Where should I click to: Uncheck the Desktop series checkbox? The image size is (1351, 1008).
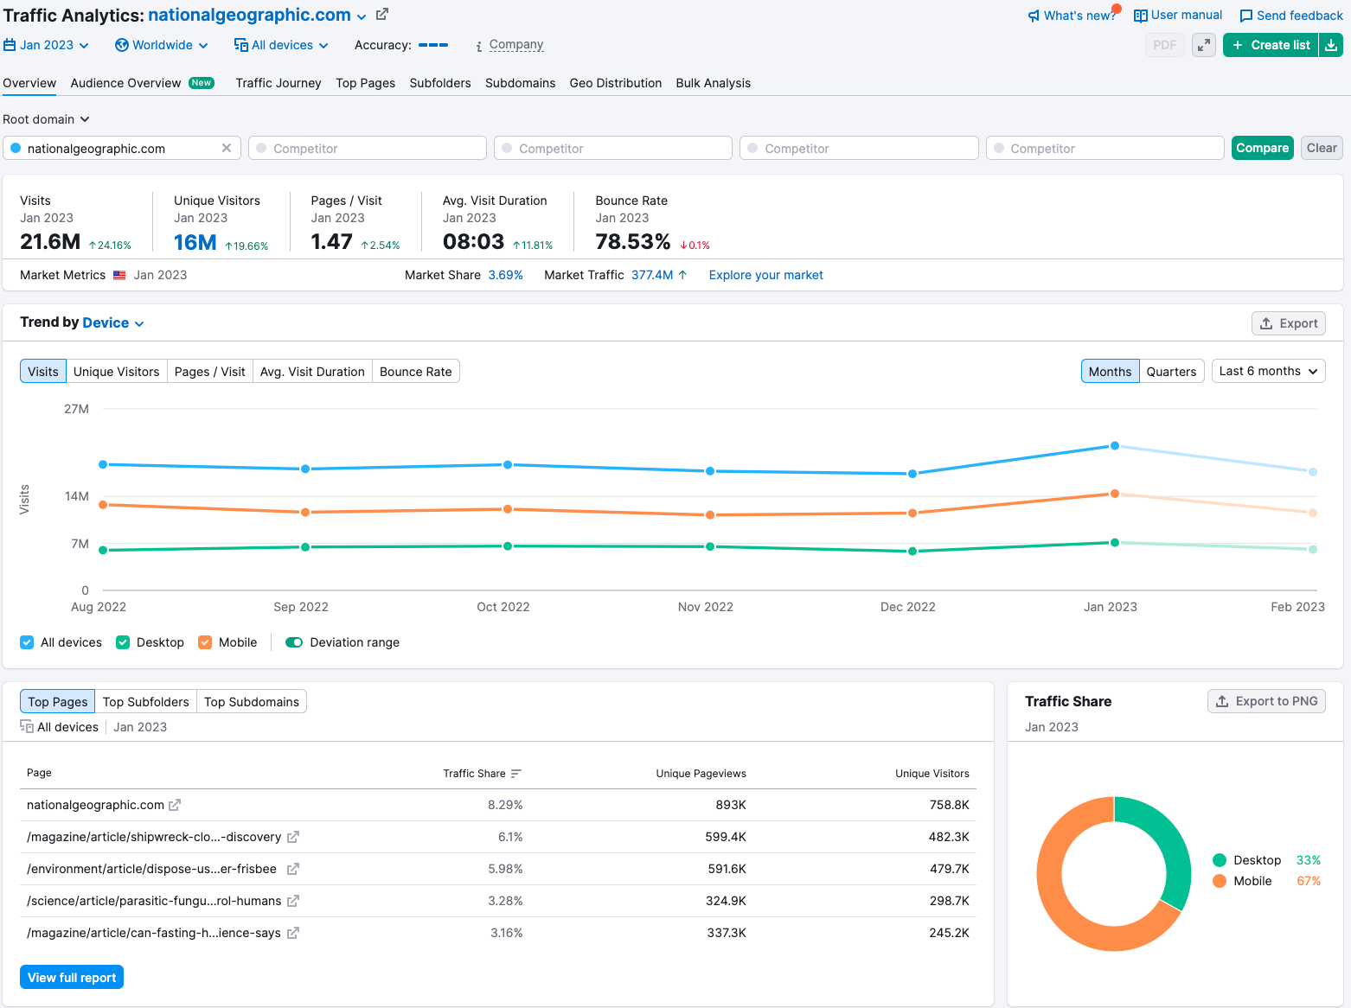pos(123,642)
